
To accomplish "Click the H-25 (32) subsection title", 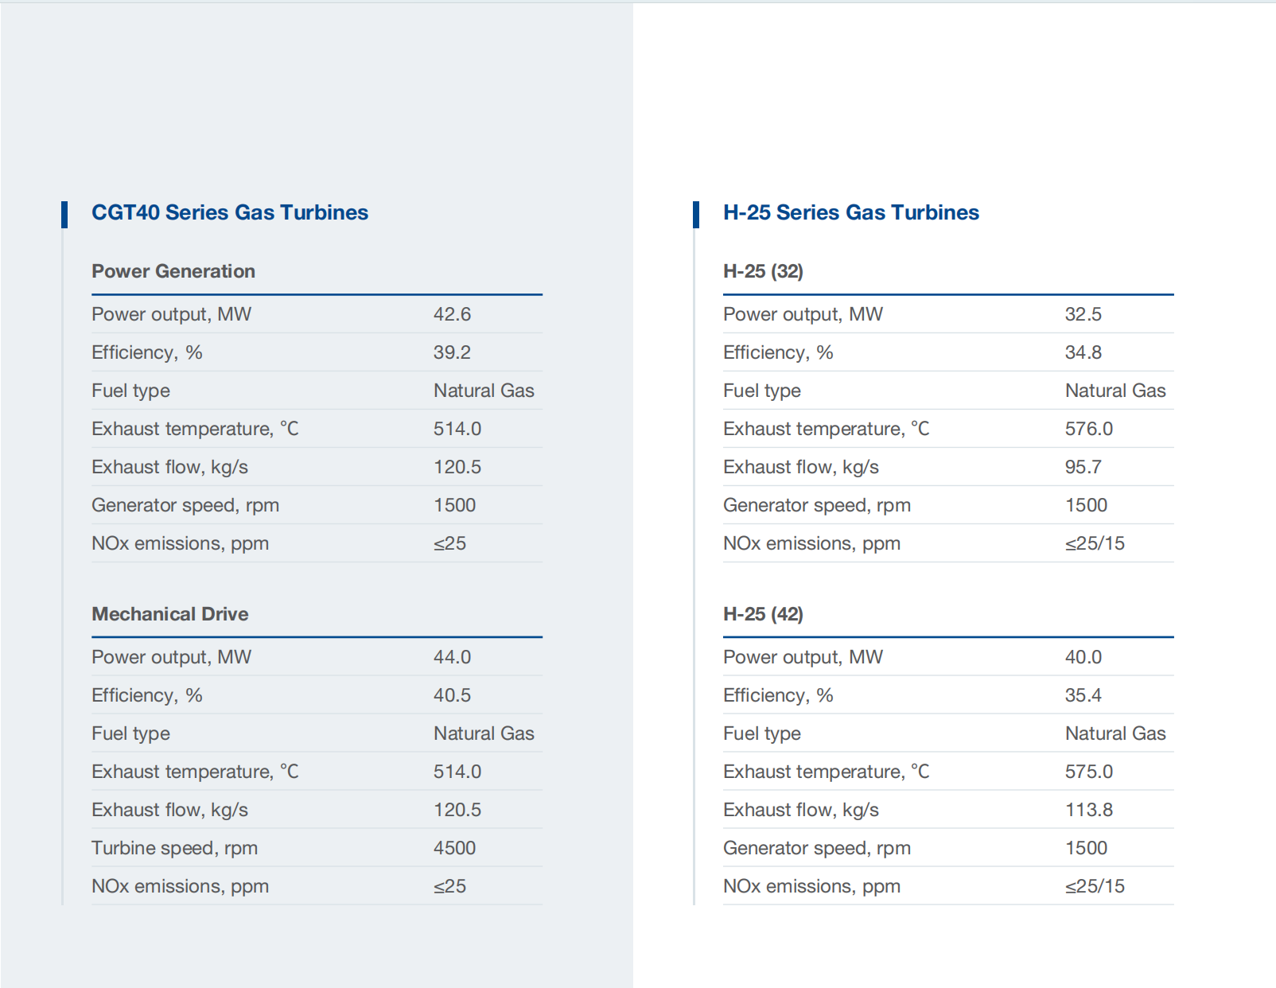I will point(763,271).
